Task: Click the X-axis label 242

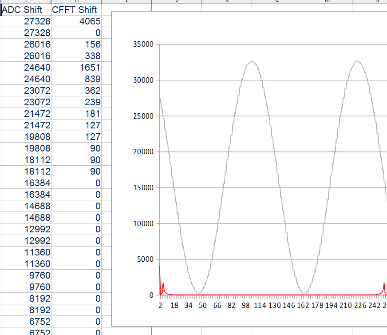Action: click(375, 305)
